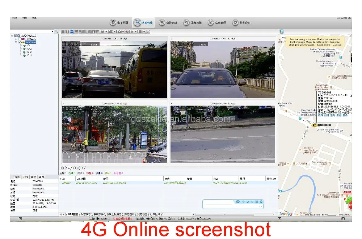The image size is (362, 239).
Task: Open the 电子地图 electronic map module
Action: (118, 23)
